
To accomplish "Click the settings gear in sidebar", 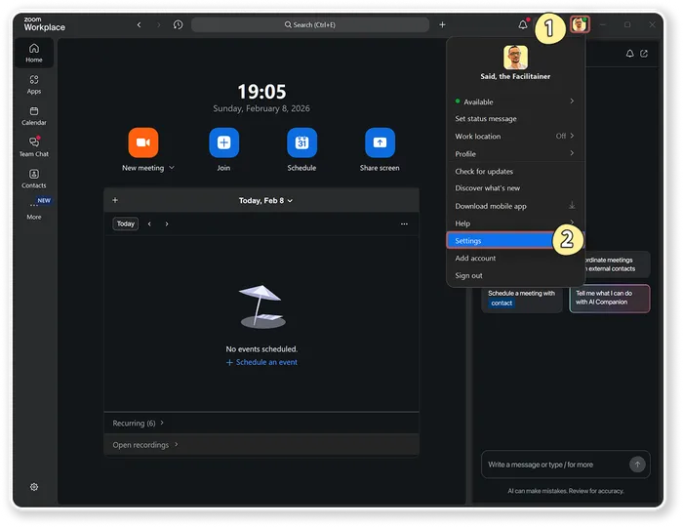I will (x=34, y=487).
